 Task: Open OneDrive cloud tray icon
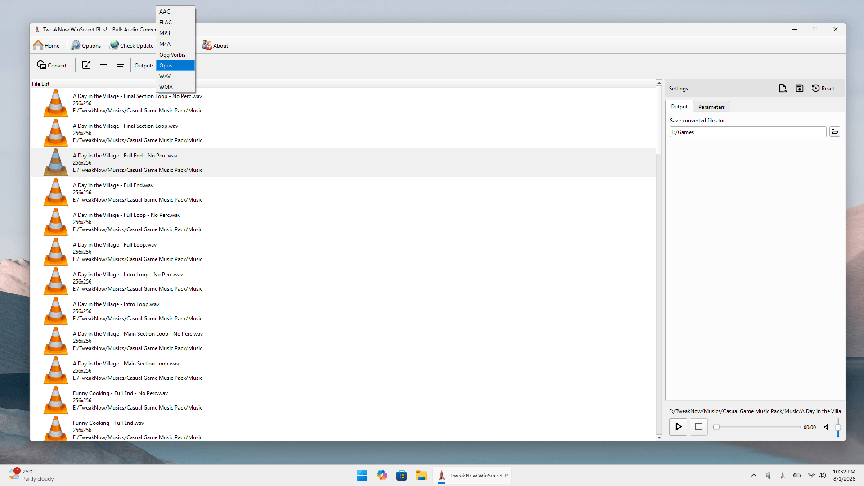pyautogui.click(x=797, y=476)
